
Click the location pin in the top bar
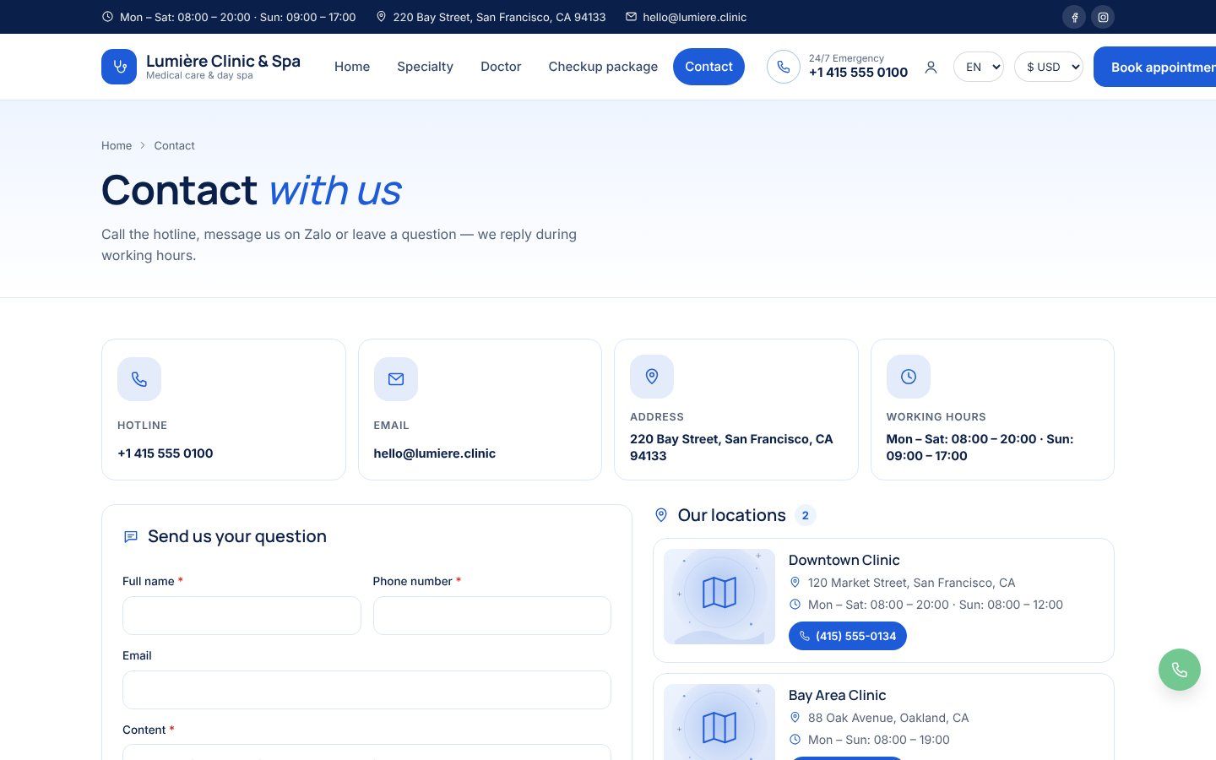(x=381, y=17)
